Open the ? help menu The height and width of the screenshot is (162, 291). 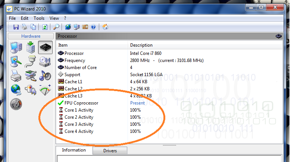(x=65, y=18)
